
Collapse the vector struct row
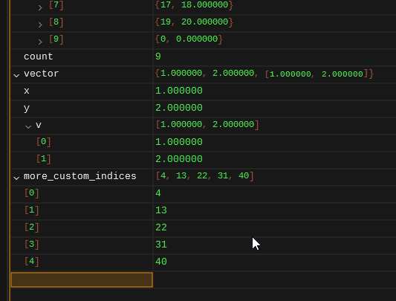[16, 76]
